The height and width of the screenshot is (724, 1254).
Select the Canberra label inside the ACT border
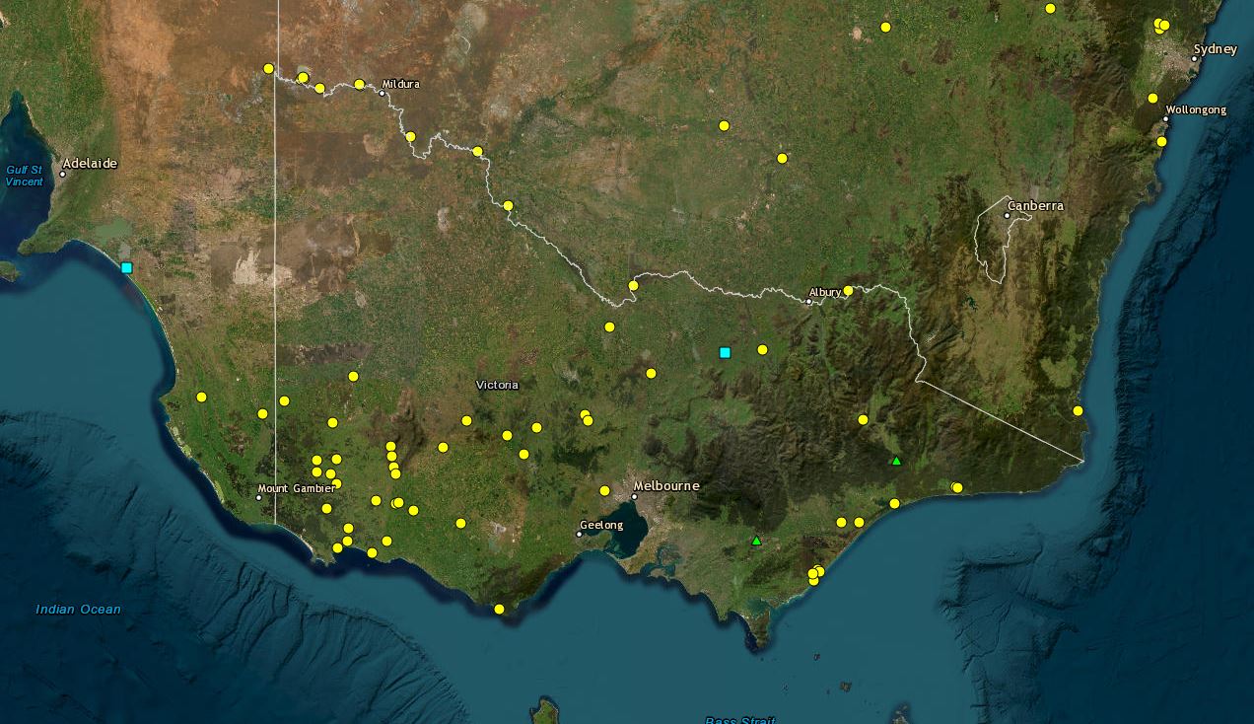1035,204
